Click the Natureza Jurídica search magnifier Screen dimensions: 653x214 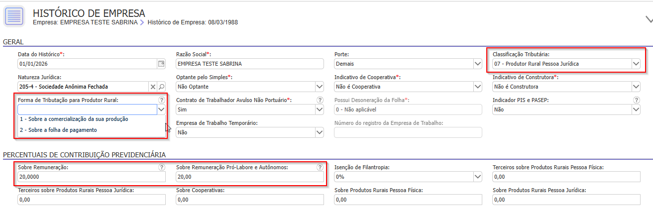[161, 87]
